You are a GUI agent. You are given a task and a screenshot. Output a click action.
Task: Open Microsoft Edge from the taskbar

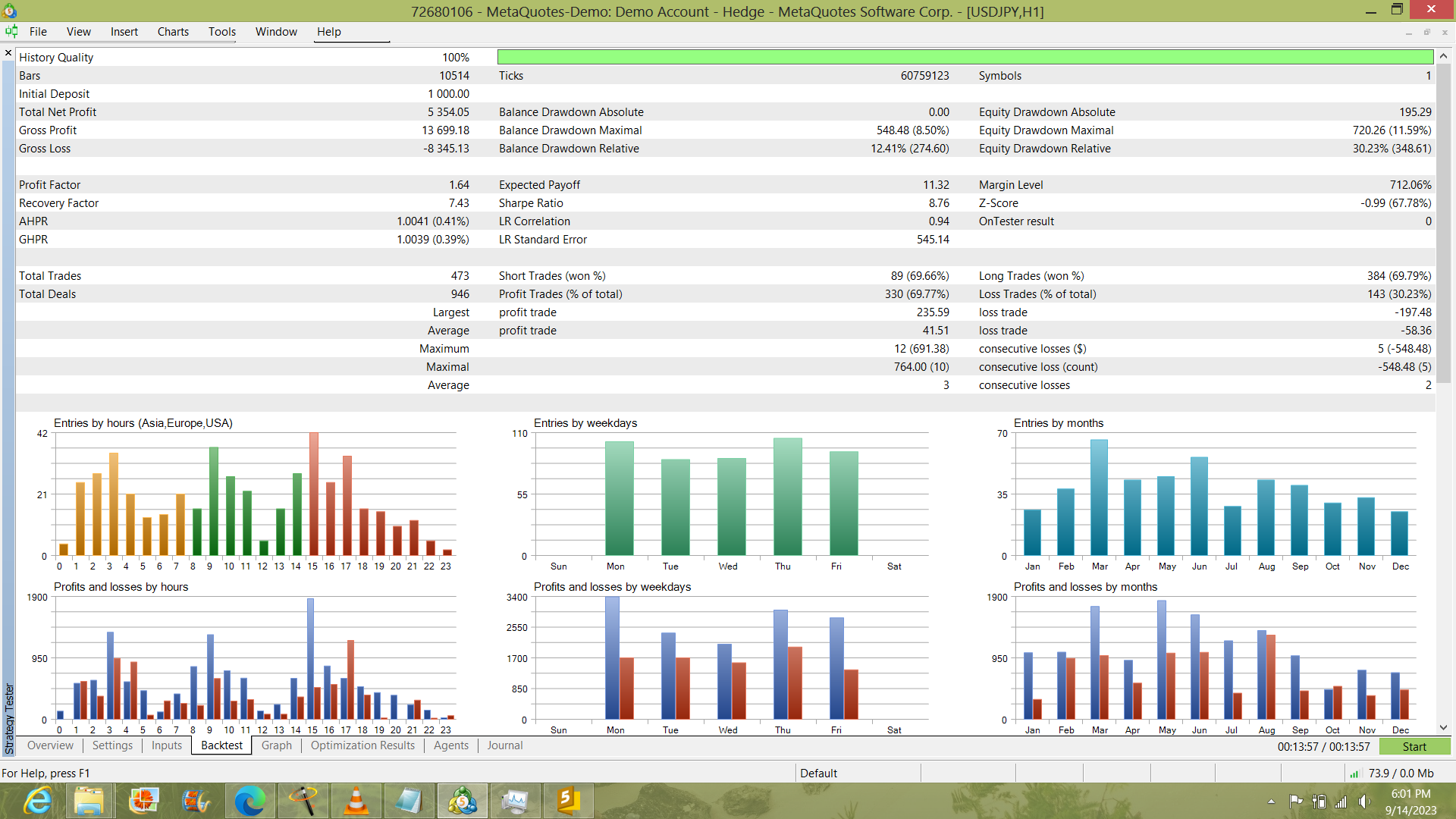pos(249,801)
